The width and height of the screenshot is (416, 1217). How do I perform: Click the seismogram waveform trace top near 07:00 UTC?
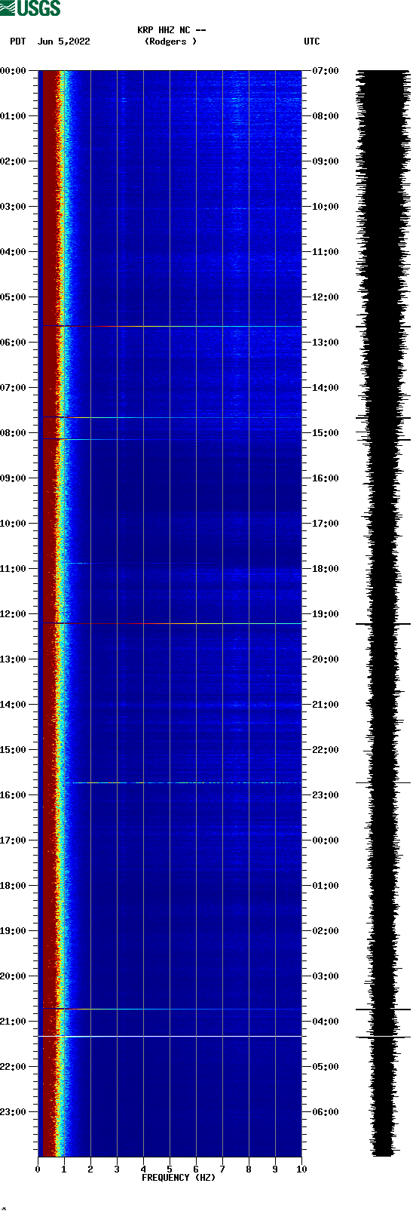click(x=383, y=72)
